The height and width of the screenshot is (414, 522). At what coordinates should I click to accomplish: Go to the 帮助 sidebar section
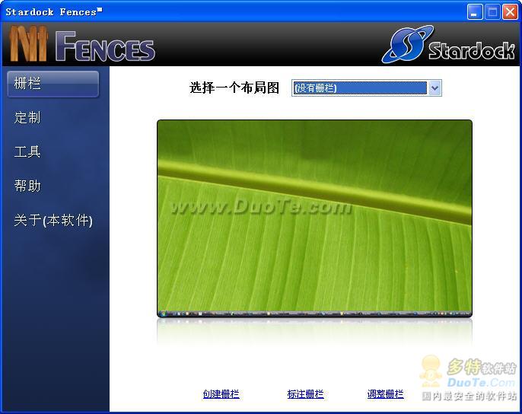click(x=27, y=186)
